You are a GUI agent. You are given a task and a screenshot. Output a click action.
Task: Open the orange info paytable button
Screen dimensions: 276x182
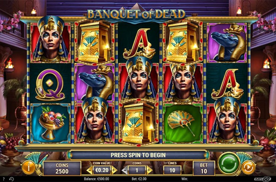click(x=28, y=167)
